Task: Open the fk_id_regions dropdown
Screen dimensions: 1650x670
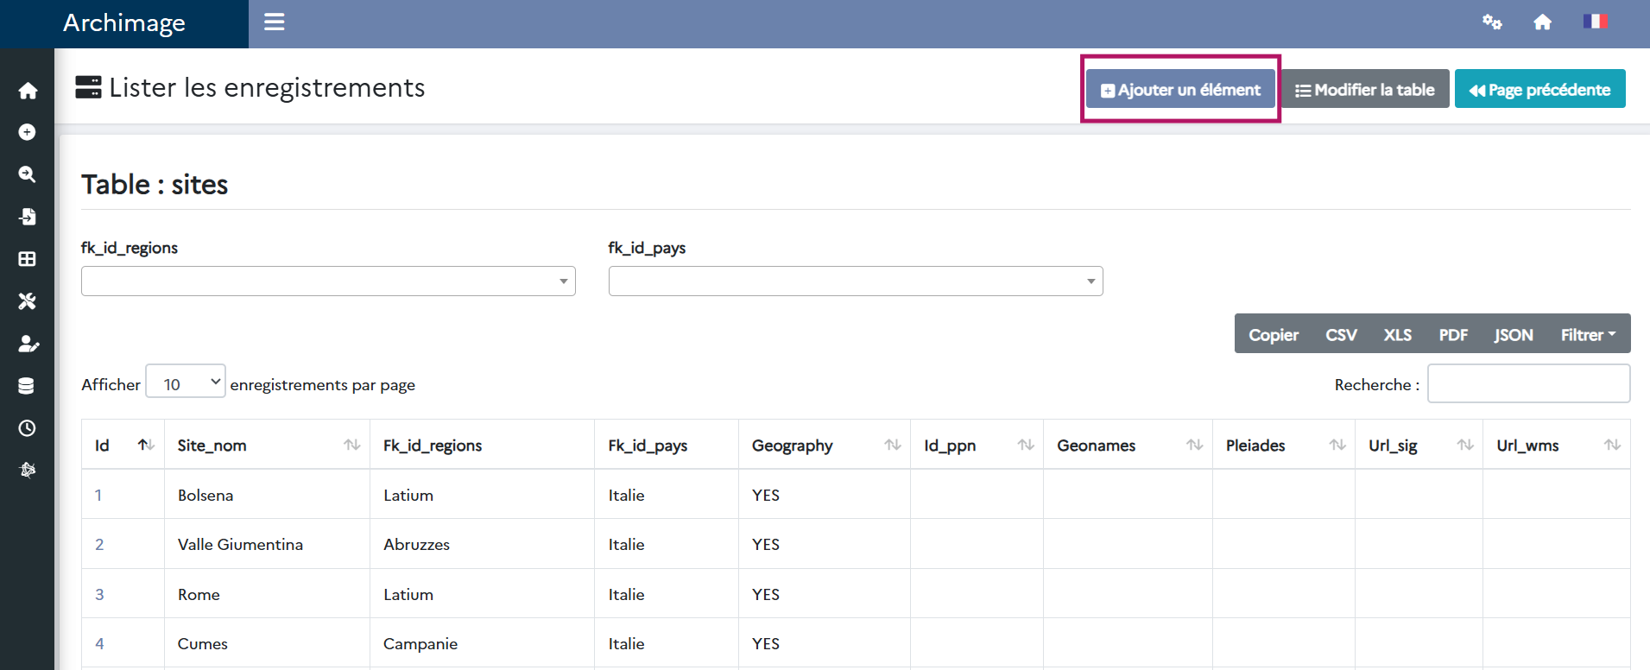Action: pyautogui.click(x=328, y=281)
